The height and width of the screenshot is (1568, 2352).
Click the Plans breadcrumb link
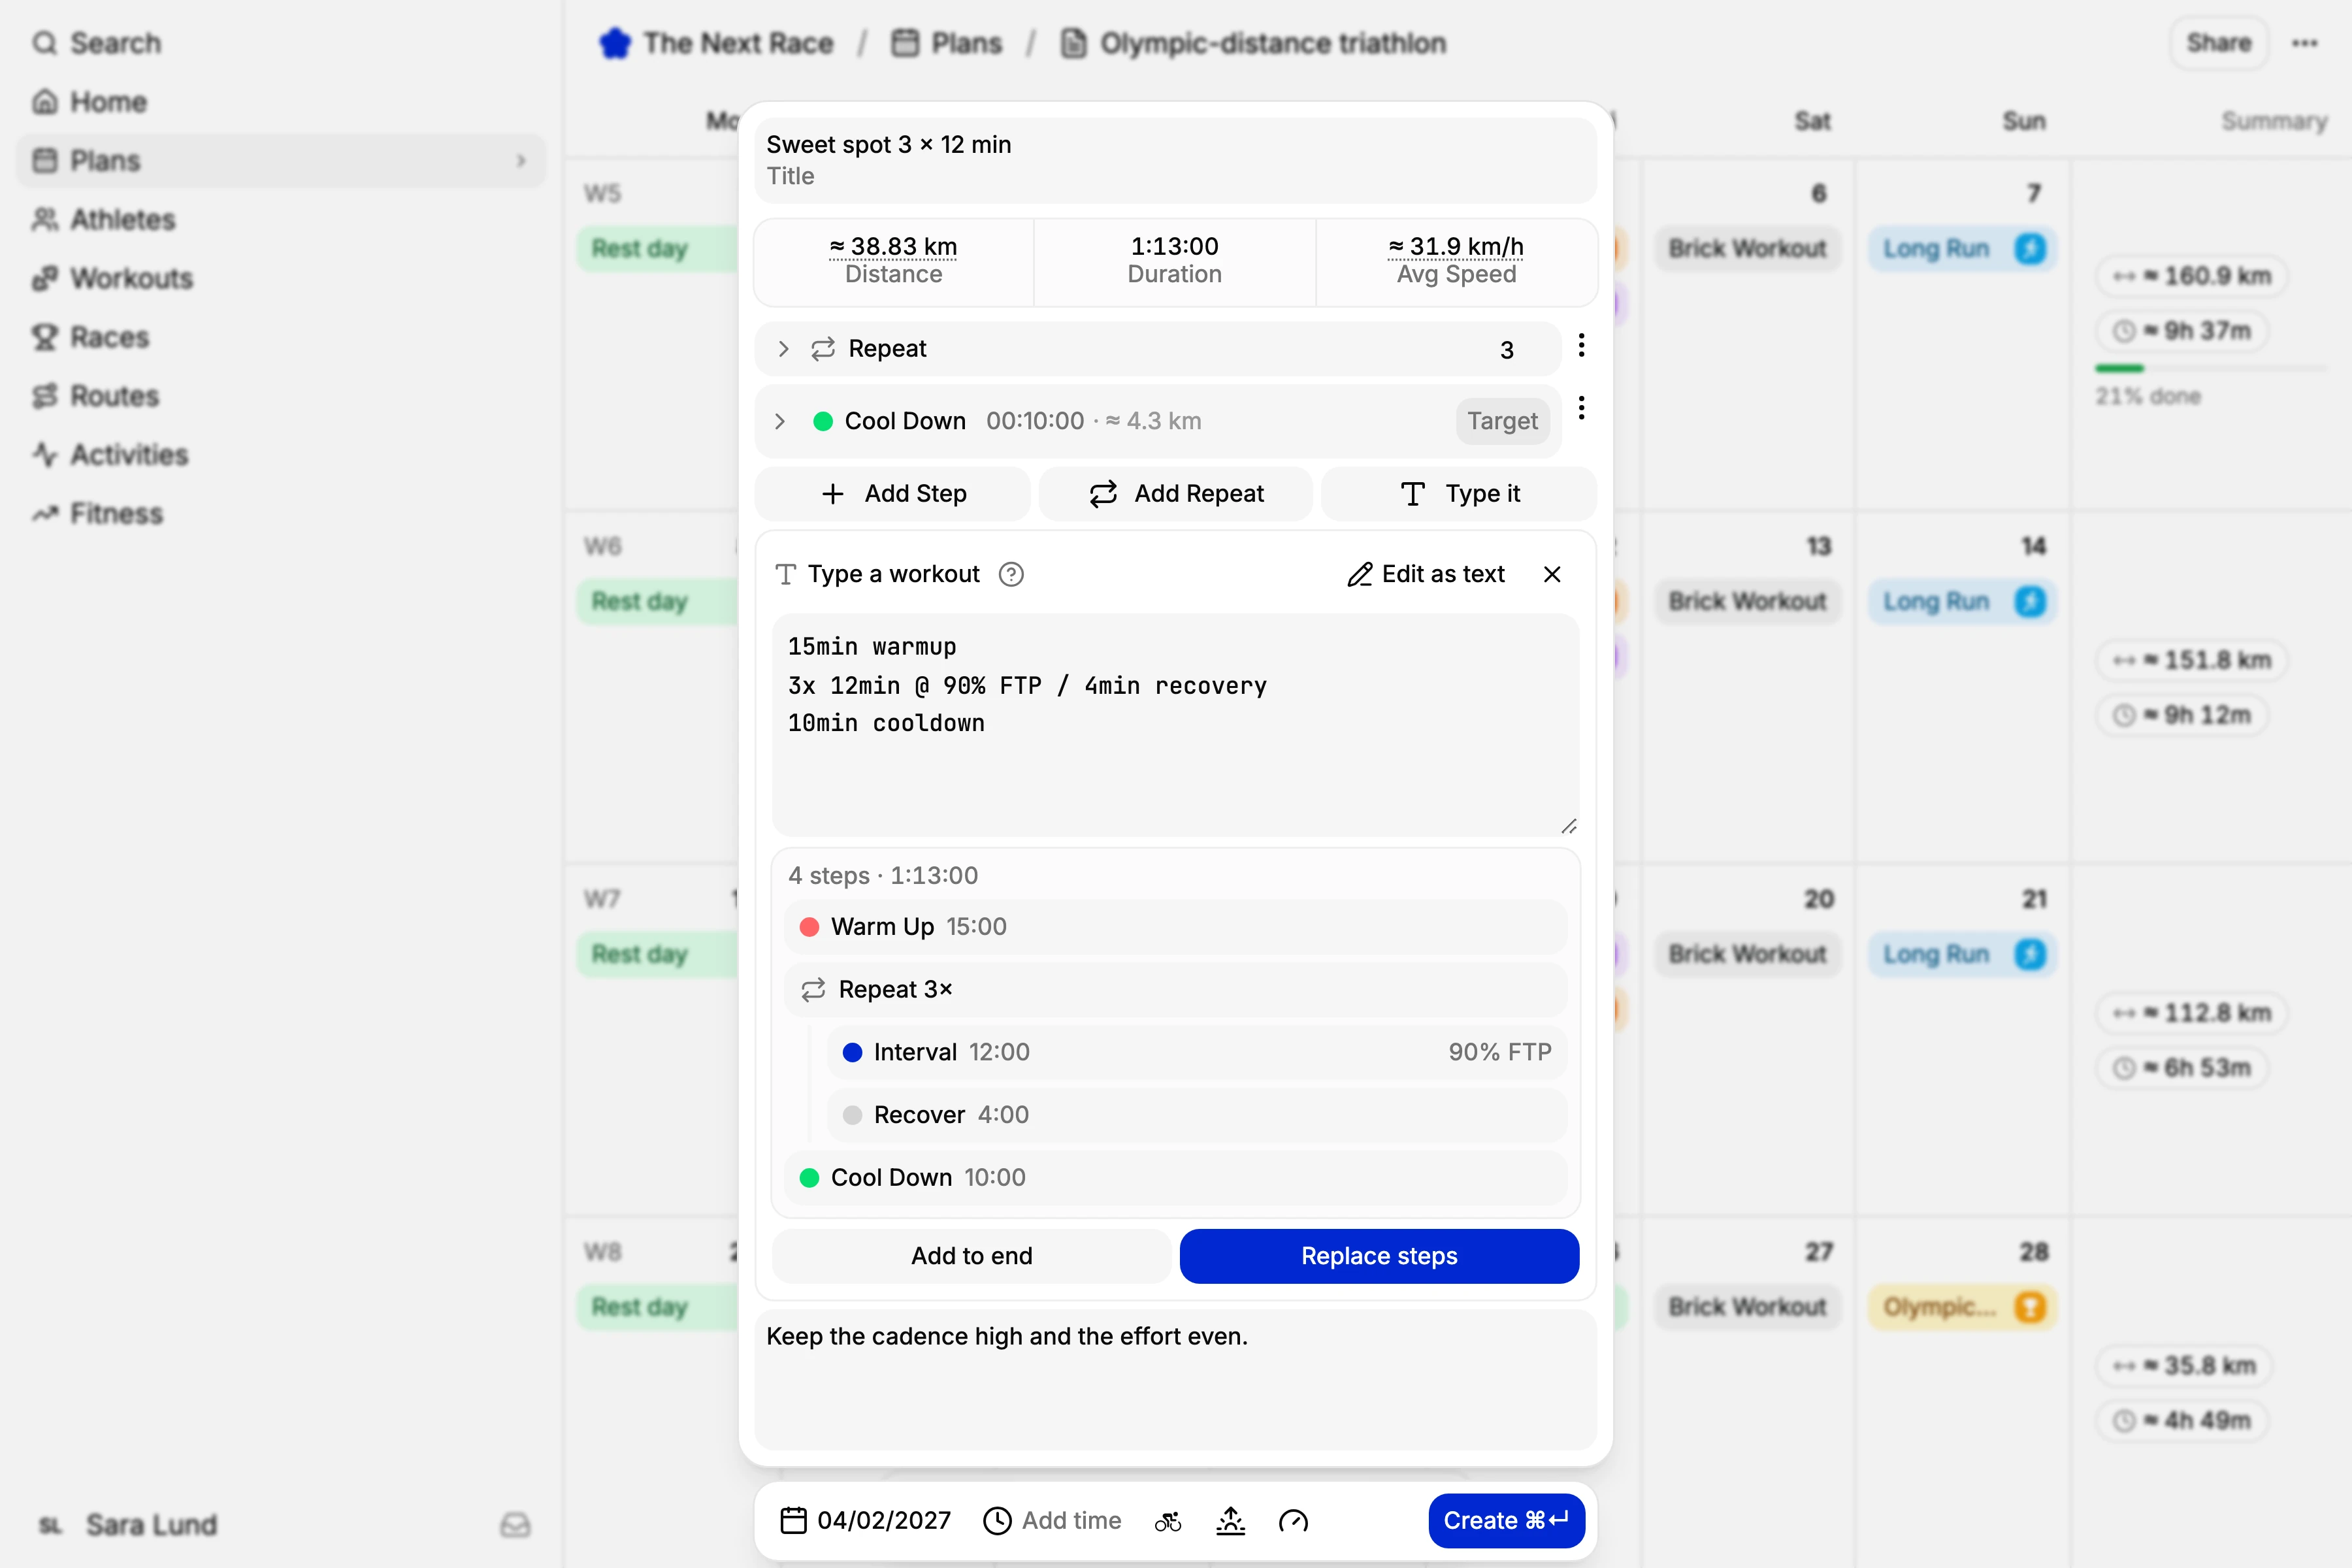[x=947, y=43]
